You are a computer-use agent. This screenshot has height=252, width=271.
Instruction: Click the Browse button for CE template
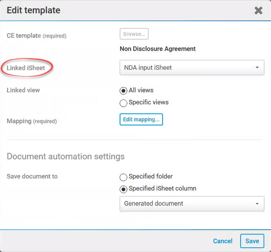tap(134, 34)
